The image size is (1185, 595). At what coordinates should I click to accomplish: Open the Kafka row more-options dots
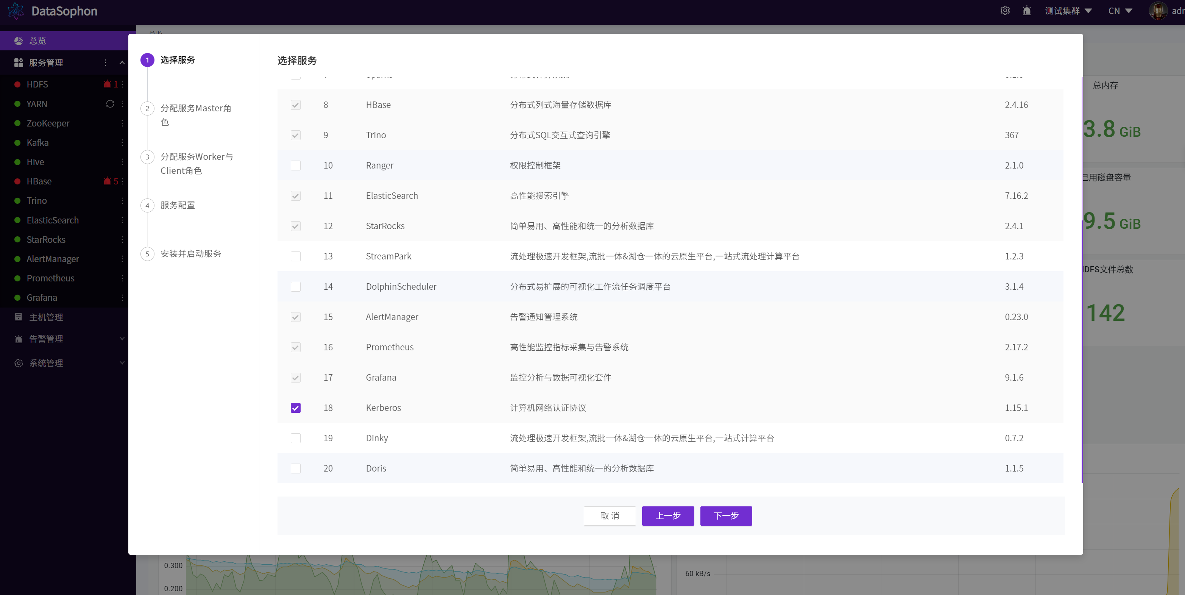coord(122,143)
